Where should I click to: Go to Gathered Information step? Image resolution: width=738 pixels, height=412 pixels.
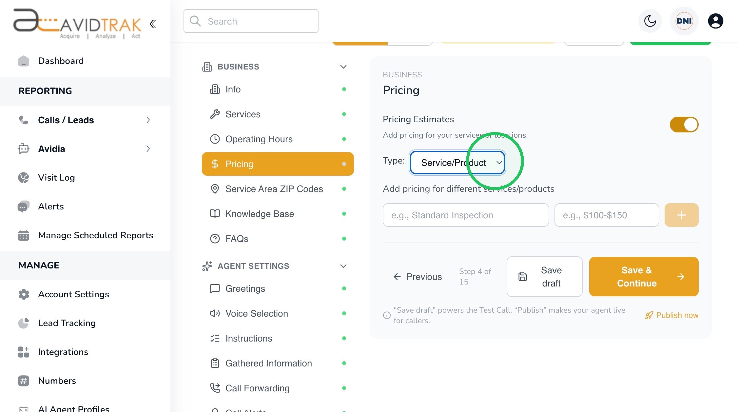278,363
